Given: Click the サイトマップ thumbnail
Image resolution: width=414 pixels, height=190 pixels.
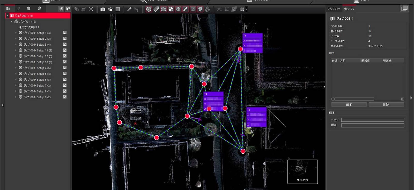Looking at the screenshot, I should pos(302,171).
